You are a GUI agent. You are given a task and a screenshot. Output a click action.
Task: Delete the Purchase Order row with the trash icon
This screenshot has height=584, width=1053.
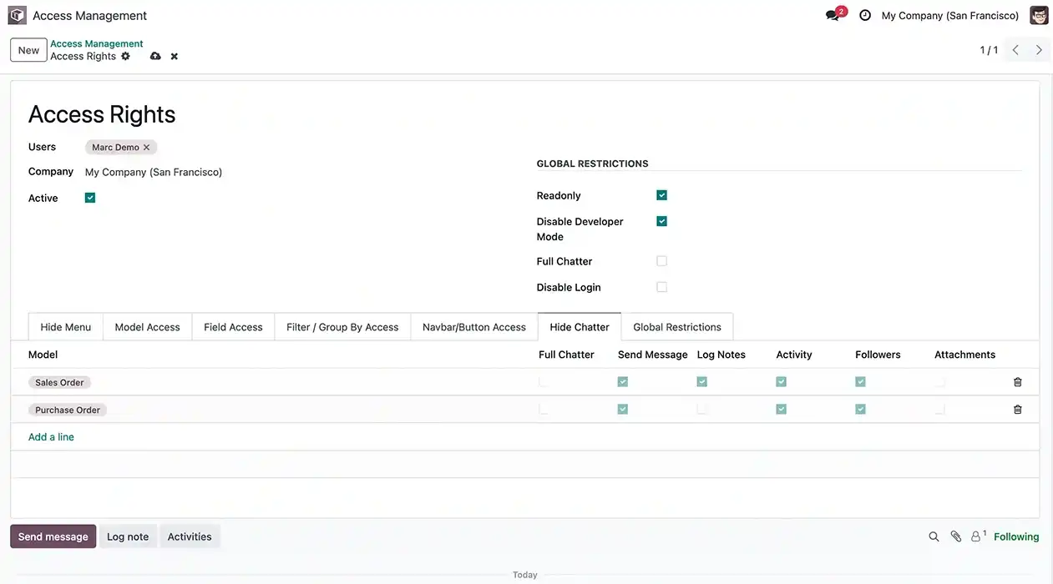(1017, 409)
